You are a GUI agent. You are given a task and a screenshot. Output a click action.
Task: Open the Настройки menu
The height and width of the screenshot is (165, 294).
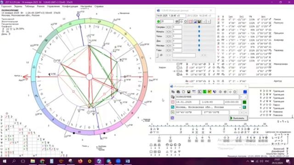[86, 6]
